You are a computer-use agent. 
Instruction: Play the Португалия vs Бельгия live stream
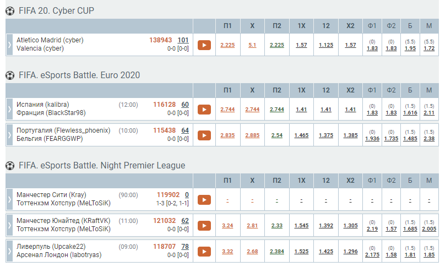pos(204,135)
